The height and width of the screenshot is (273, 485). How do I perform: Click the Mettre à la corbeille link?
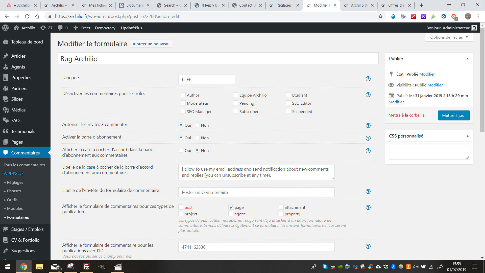click(406, 115)
